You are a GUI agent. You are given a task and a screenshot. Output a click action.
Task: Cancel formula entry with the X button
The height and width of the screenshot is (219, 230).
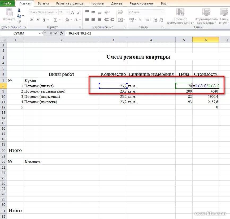[51, 33]
